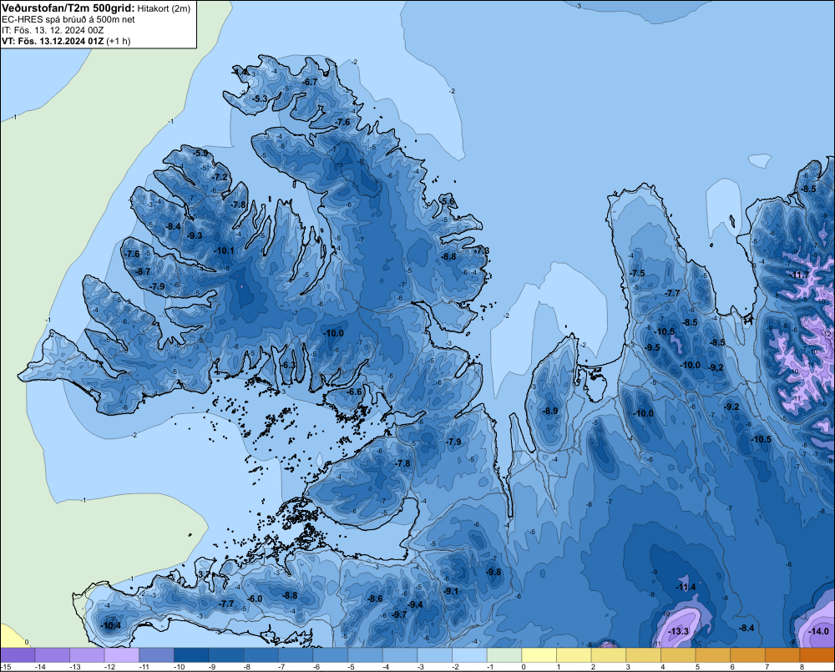Image resolution: width=835 pixels, height=672 pixels.
Task: Click the -5.9 temperature label
Action: coord(200,153)
